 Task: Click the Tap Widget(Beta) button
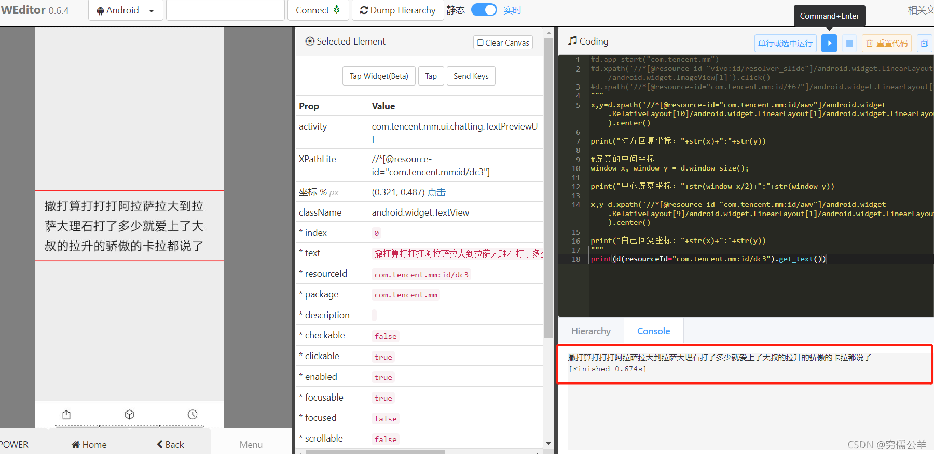[x=379, y=76]
